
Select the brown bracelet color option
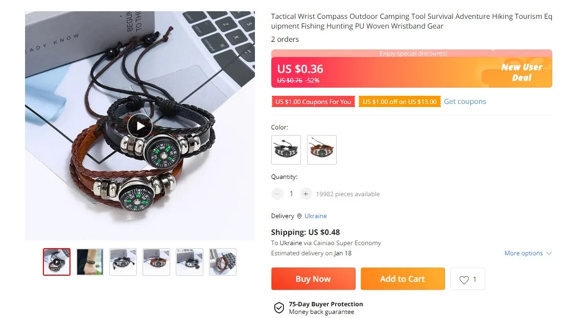[321, 150]
